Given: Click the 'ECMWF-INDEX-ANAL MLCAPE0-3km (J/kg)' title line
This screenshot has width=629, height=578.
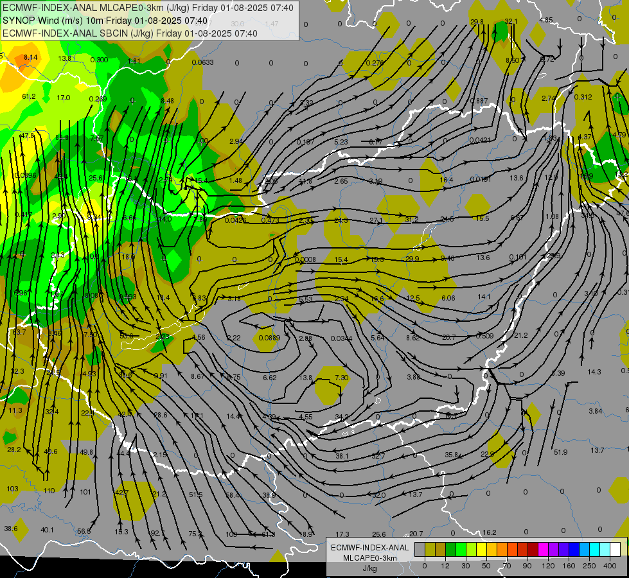Looking at the screenshot, I should point(148,8).
